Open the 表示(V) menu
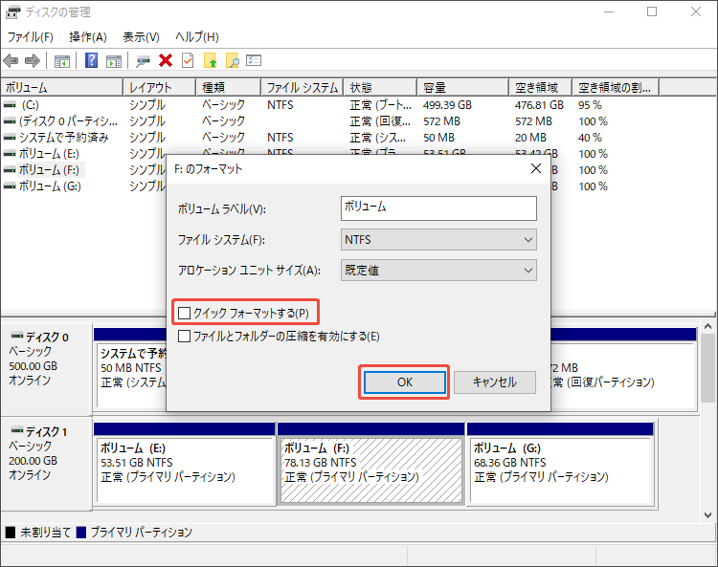The image size is (718, 567). point(141,37)
